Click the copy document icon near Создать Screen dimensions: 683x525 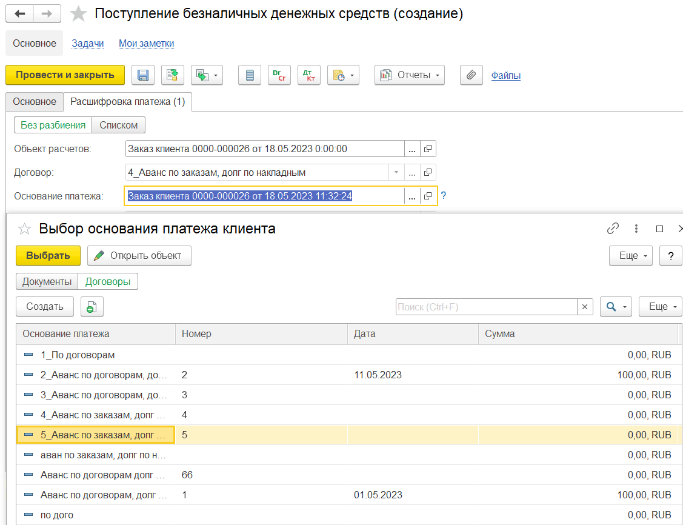pyautogui.click(x=92, y=307)
